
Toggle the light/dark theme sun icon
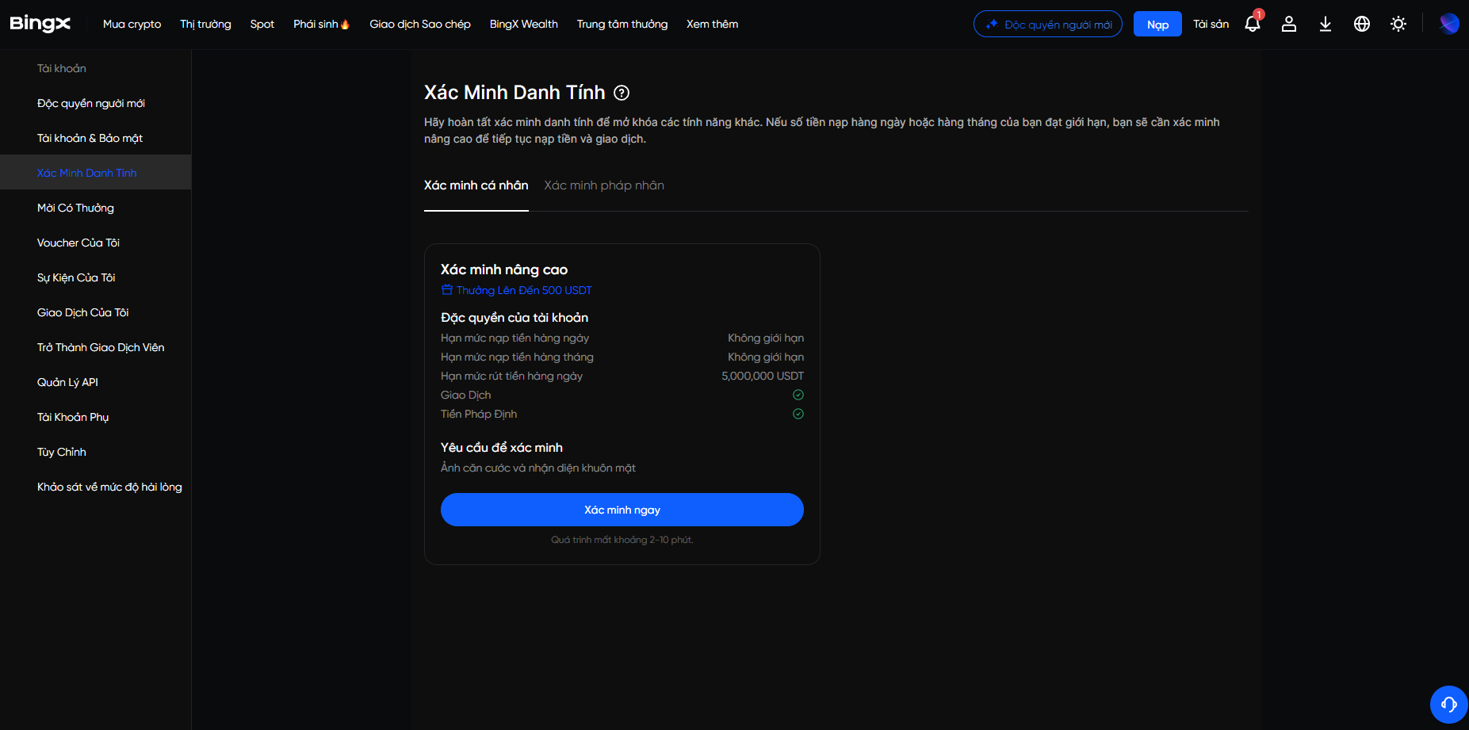point(1398,24)
